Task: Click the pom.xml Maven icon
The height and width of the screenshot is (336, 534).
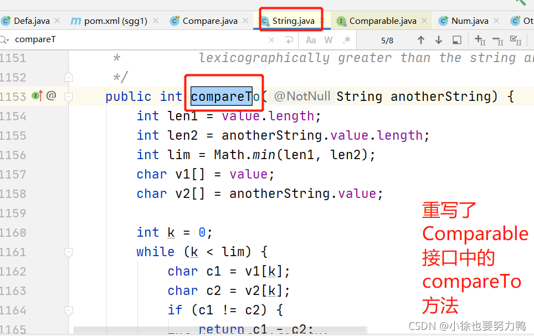Action: click(x=75, y=21)
